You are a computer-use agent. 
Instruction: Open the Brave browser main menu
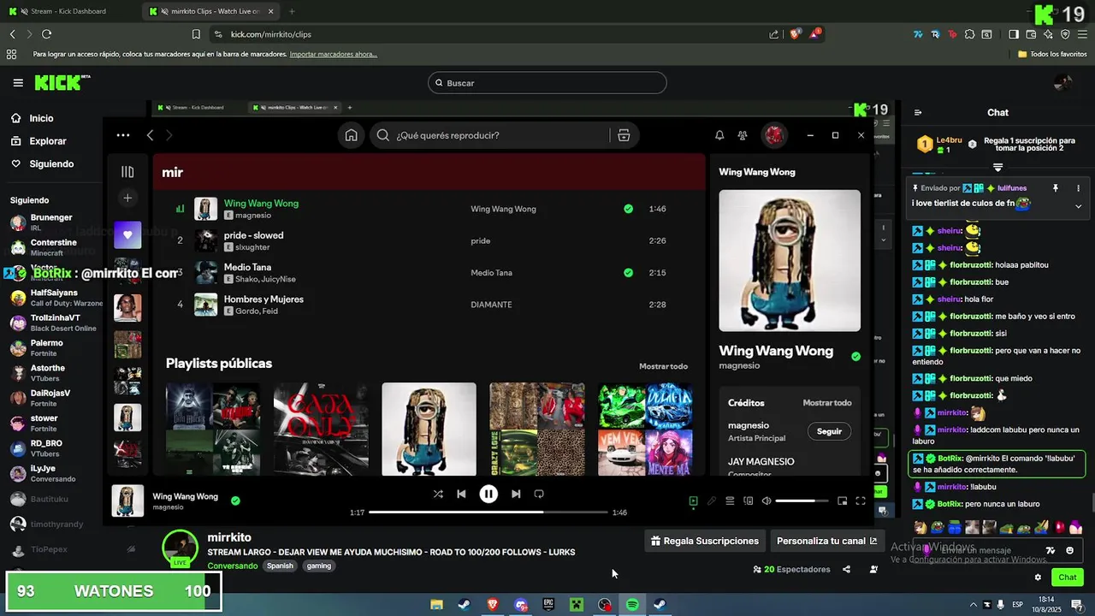click(1081, 34)
